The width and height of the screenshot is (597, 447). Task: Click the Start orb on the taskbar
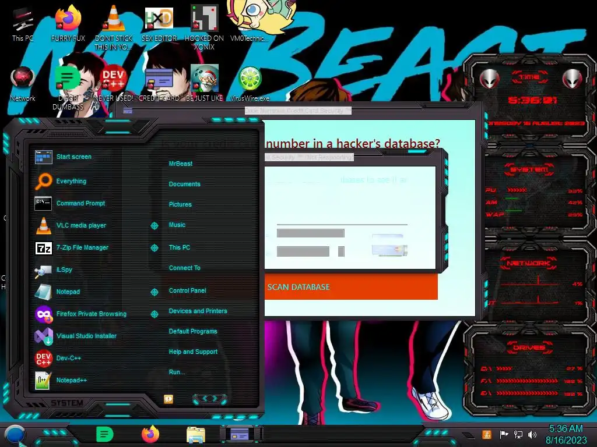[x=15, y=434]
